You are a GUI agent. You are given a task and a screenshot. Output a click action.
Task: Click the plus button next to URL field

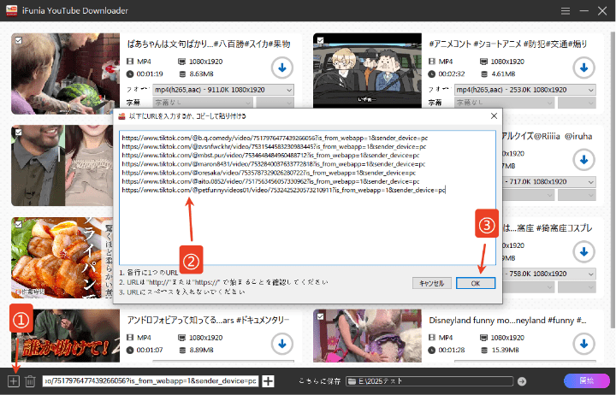269,380
